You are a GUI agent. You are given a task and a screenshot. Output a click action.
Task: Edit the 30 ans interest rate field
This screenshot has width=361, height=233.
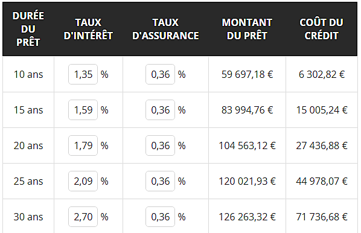tap(83, 217)
